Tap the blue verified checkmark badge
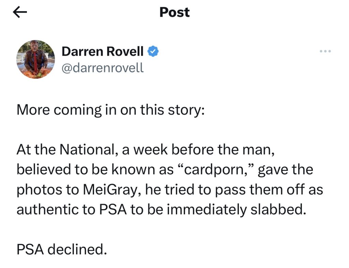The height and width of the screenshot is (268, 349). tap(153, 51)
